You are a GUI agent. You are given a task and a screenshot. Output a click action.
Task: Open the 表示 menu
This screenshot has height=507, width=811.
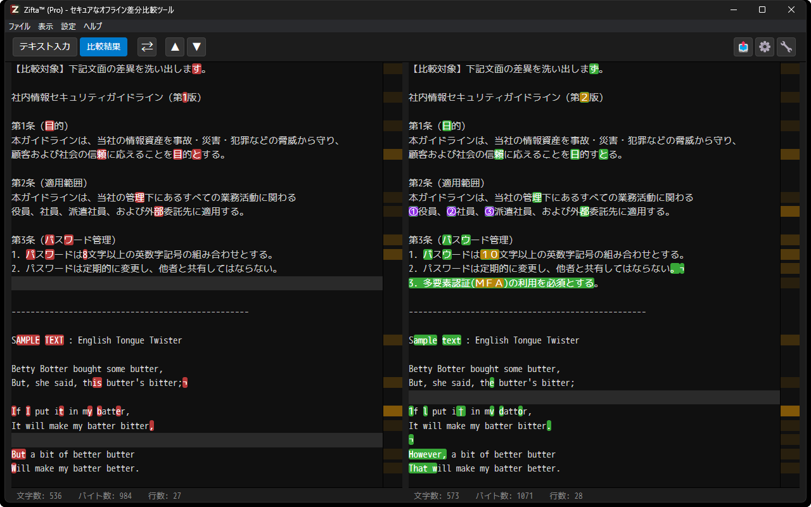point(45,26)
